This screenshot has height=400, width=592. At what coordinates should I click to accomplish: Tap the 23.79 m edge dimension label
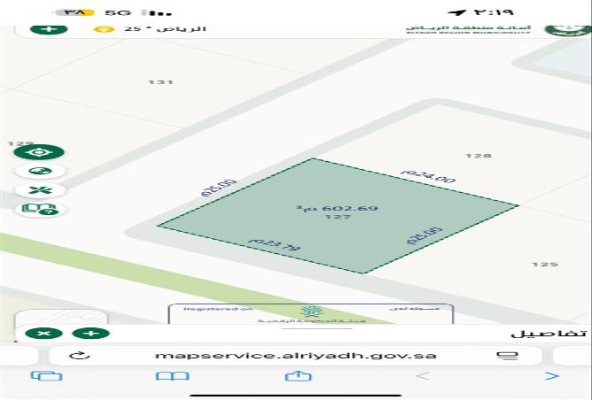(x=275, y=244)
